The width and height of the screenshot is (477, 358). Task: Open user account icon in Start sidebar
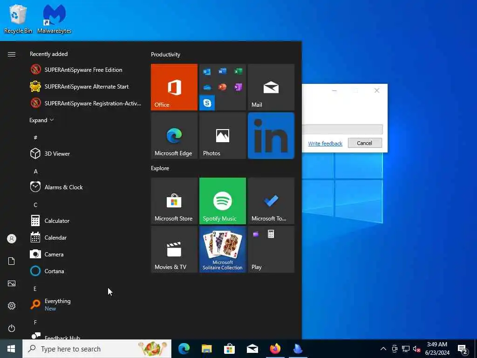(x=12, y=239)
